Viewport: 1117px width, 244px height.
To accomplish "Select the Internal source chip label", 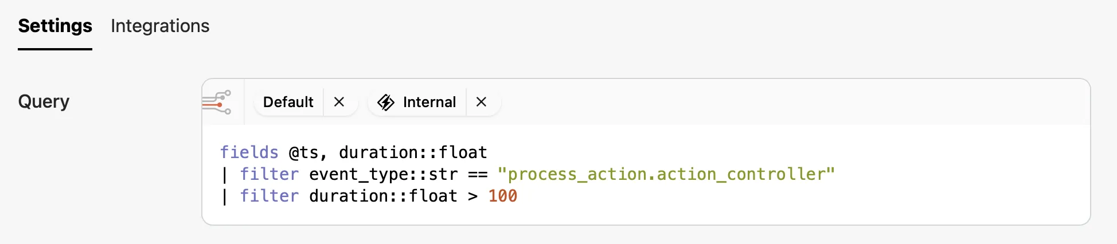I will pos(429,102).
